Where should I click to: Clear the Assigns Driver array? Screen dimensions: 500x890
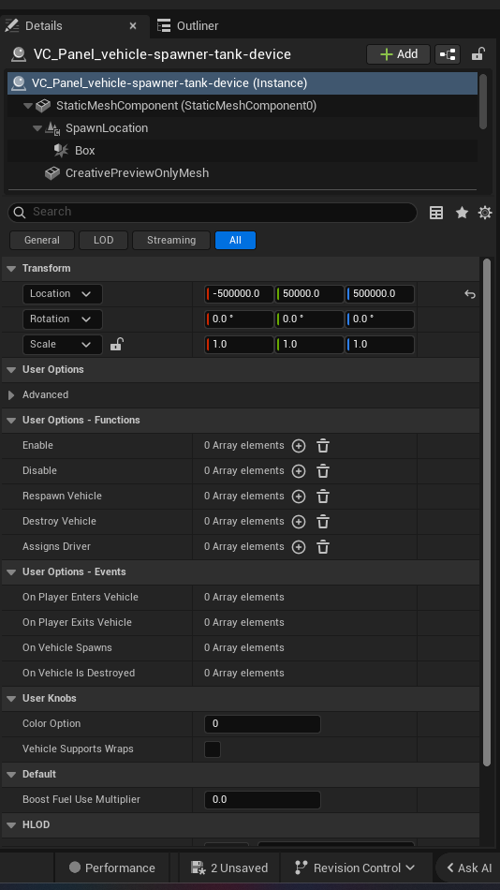pos(323,547)
